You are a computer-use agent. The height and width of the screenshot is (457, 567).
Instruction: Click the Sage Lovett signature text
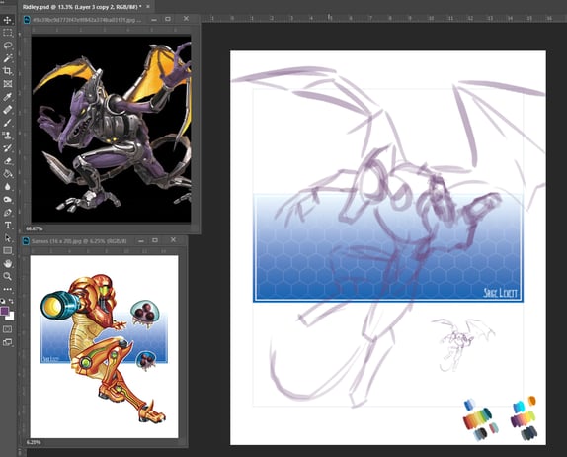point(501,293)
